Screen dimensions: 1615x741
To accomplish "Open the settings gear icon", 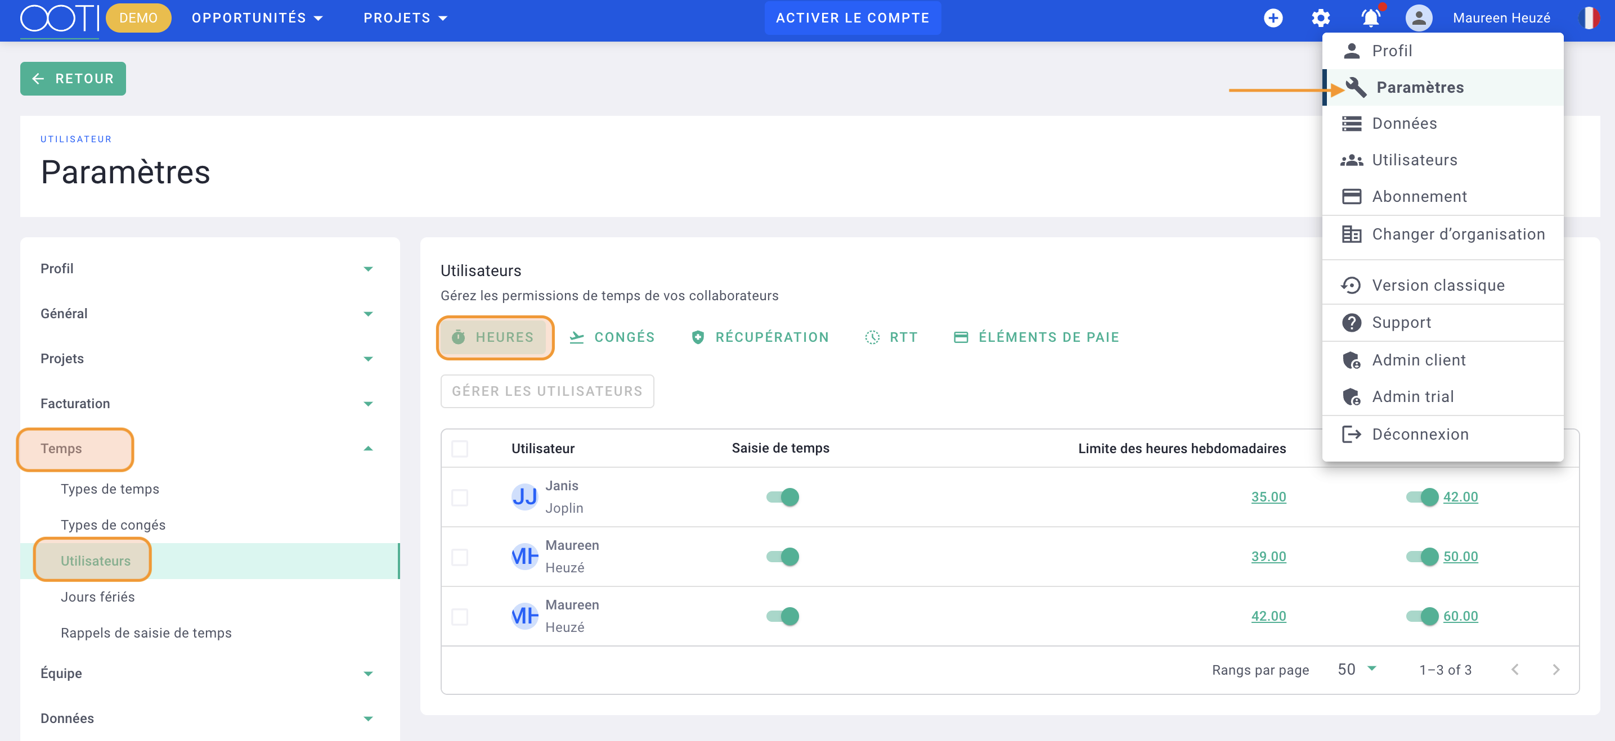I will (1321, 18).
